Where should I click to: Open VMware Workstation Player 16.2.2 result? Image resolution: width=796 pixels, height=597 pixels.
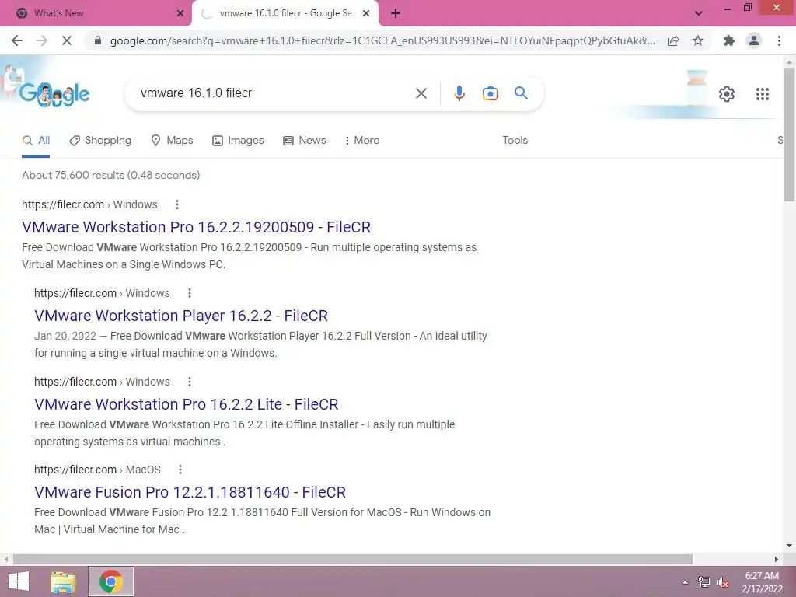click(x=180, y=316)
